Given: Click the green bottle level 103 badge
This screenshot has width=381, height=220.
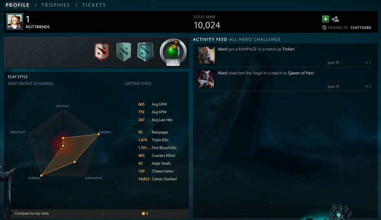Looking at the screenshot, I should (x=173, y=52).
